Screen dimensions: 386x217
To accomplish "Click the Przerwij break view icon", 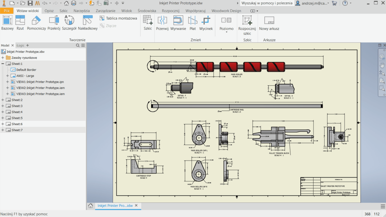I will [162, 23].
